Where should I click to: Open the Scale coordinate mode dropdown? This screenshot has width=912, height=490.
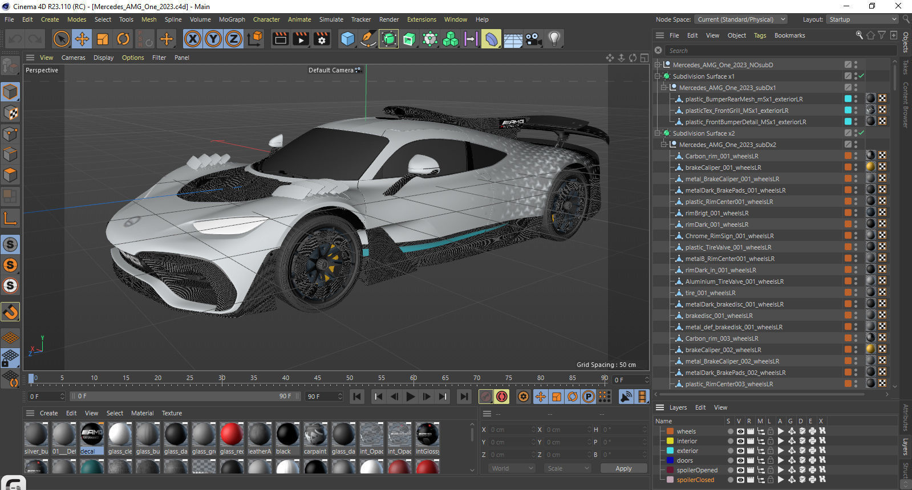(x=568, y=468)
